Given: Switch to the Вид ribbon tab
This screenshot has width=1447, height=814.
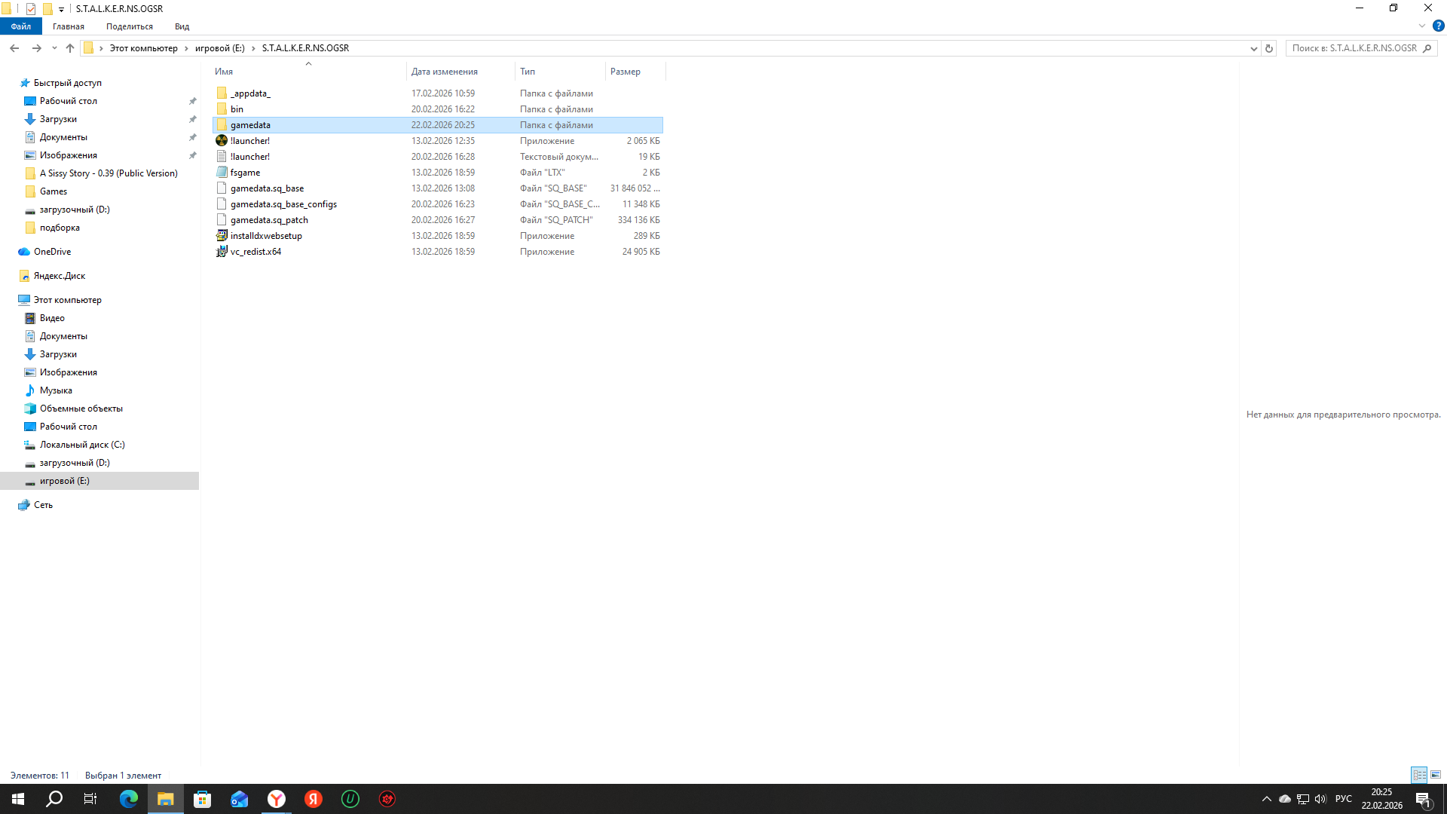Looking at the screenshot, I should tap(182, 26).
